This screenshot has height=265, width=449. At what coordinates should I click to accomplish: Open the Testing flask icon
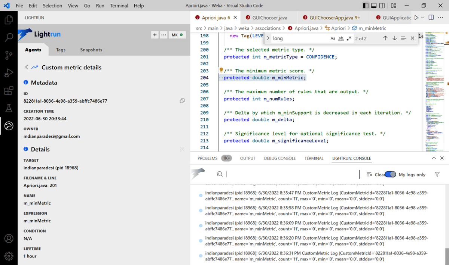pyautogui.click(x=9, y=108)
